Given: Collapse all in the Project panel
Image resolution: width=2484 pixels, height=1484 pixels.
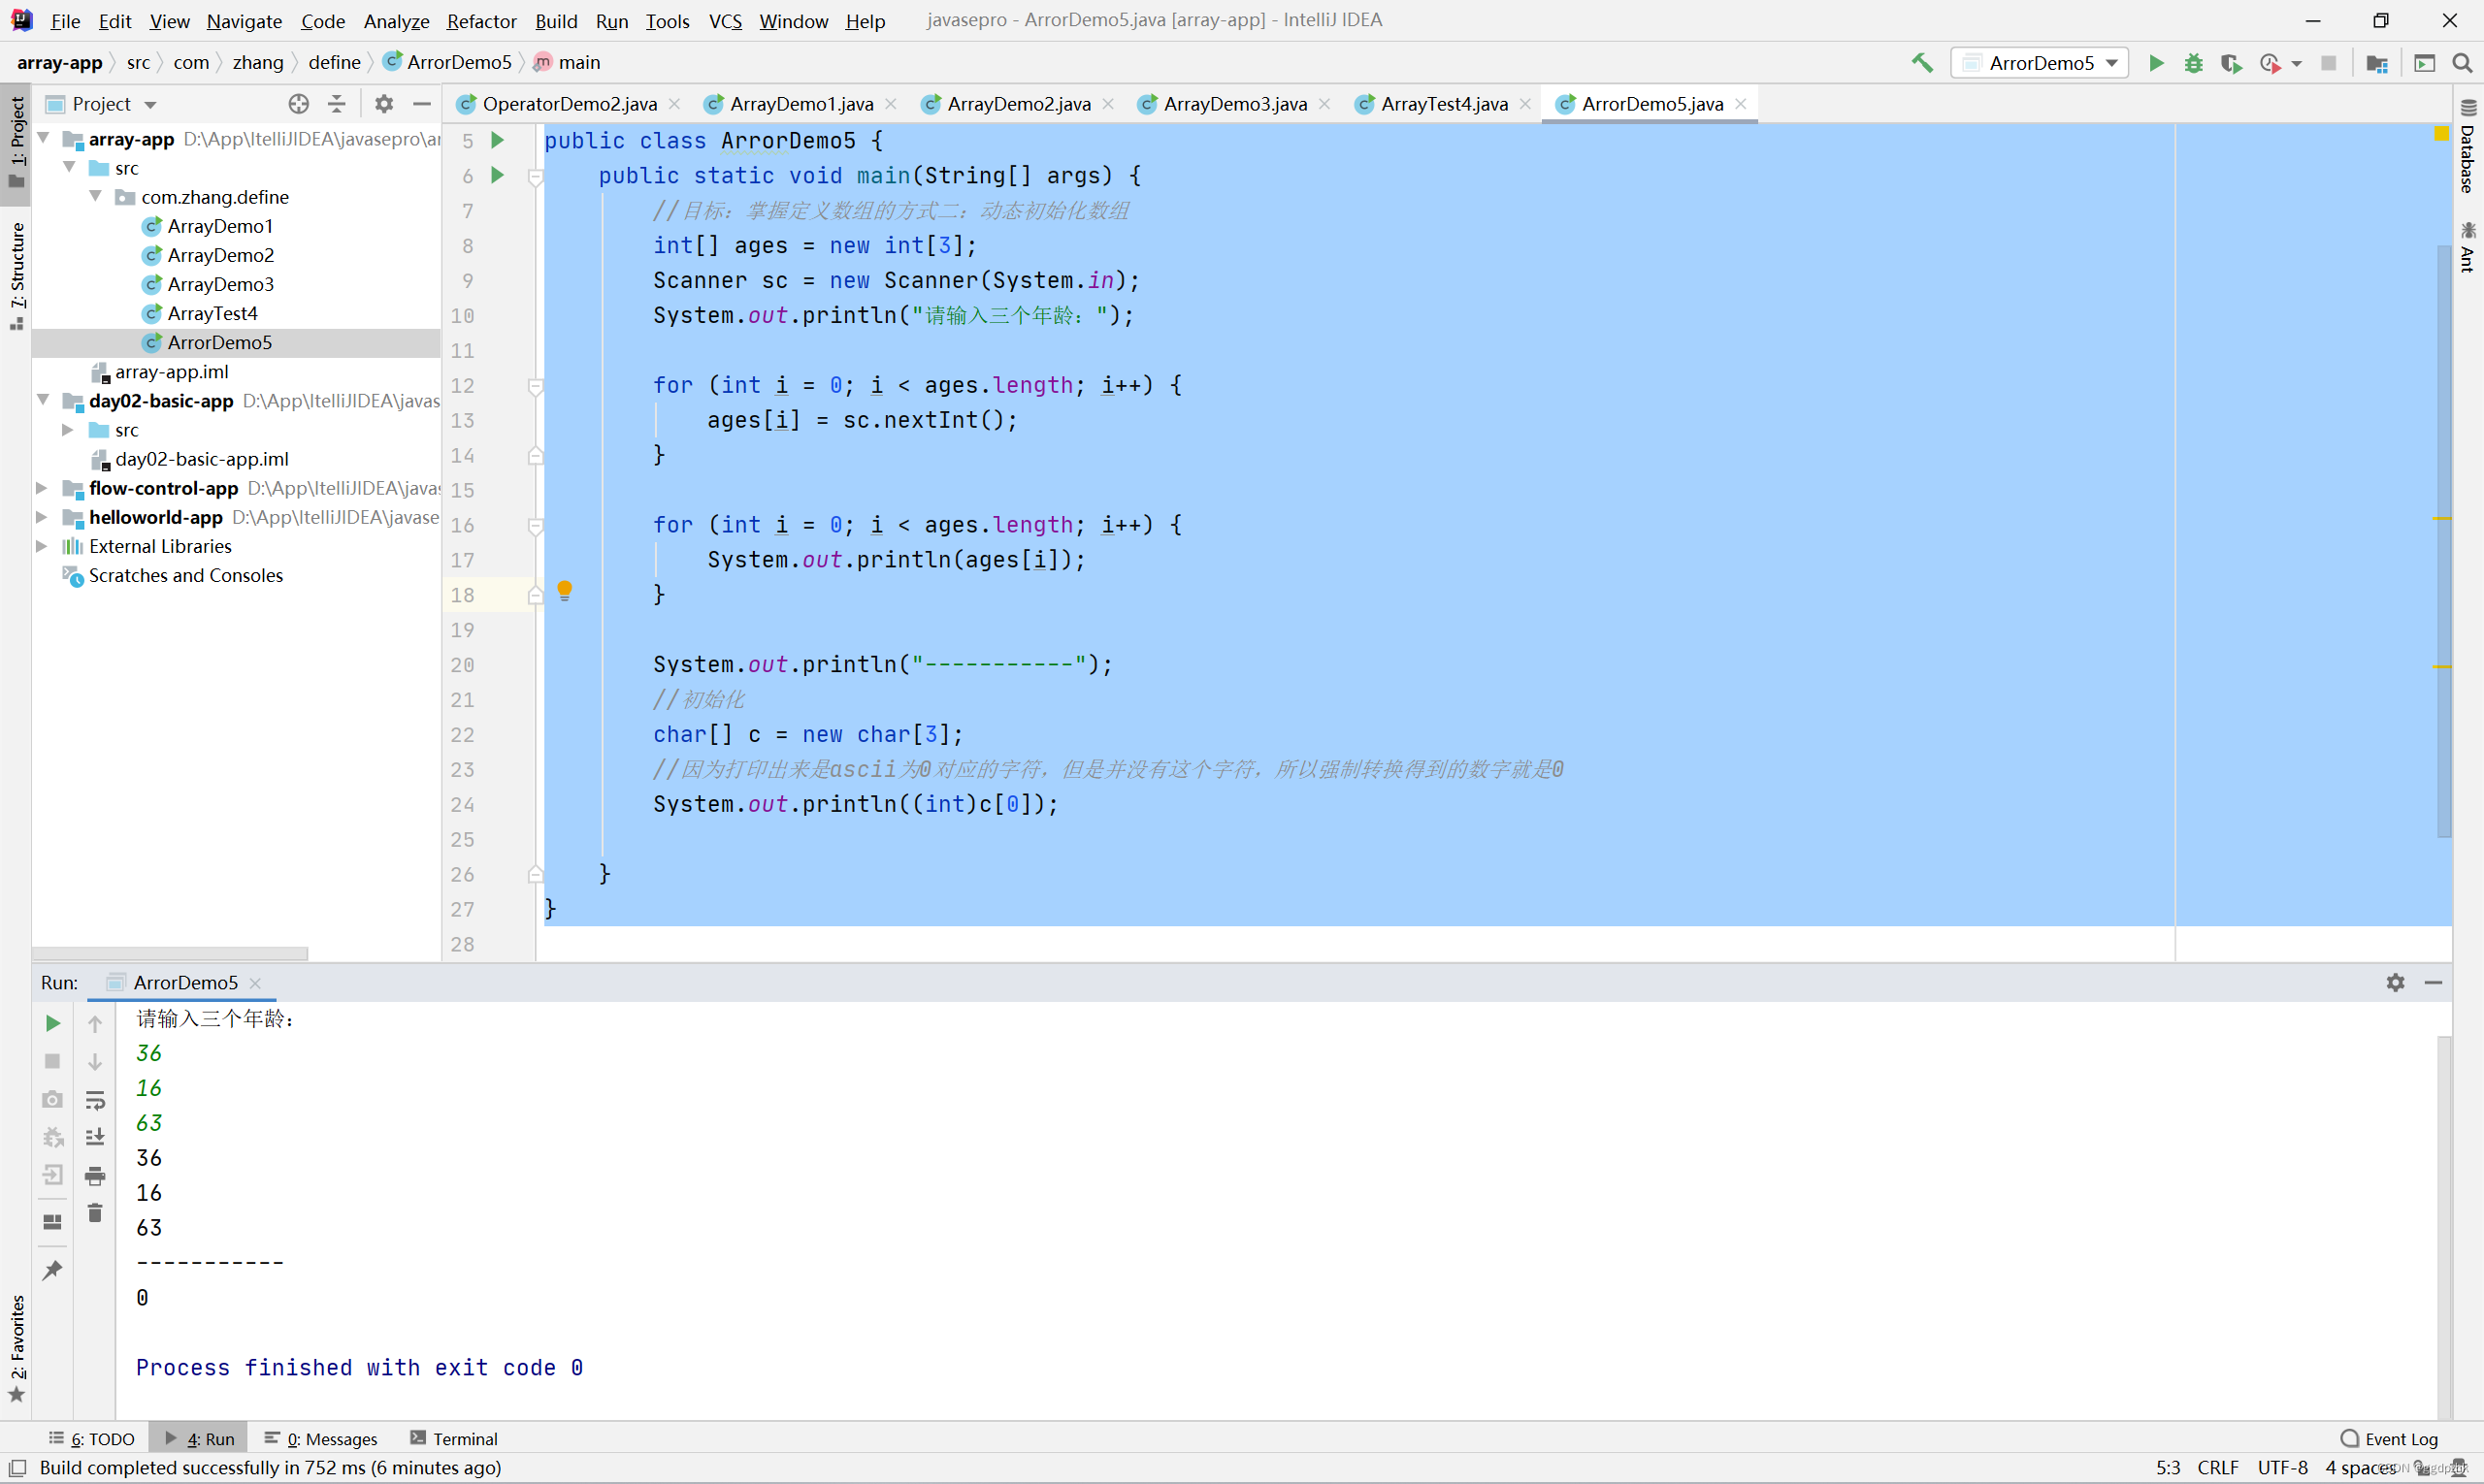Looking at the screenshot, I should click(x=337, y=104).
